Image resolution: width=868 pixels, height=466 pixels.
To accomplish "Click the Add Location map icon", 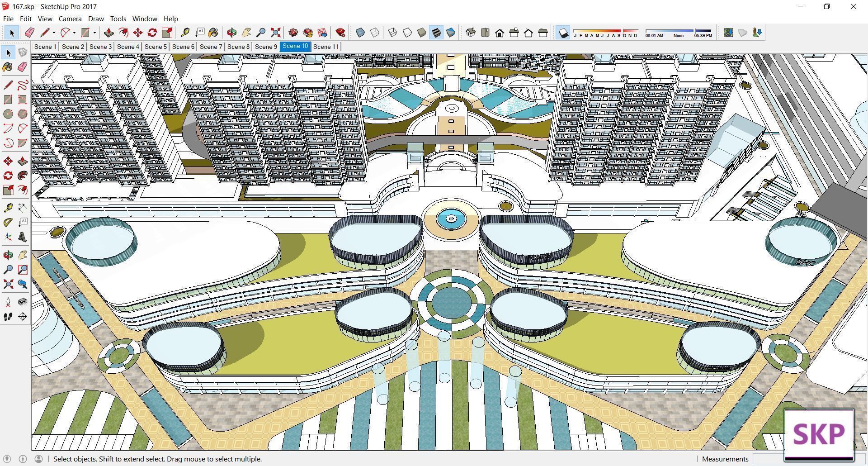I will click(x=728, y=33).
